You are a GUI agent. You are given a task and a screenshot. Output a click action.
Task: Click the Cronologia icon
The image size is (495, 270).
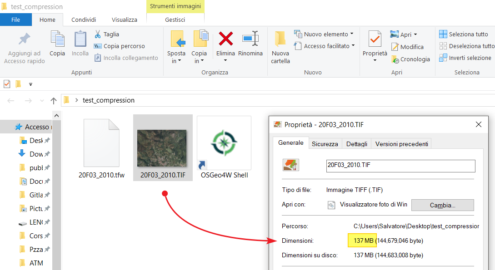point(395,59)
